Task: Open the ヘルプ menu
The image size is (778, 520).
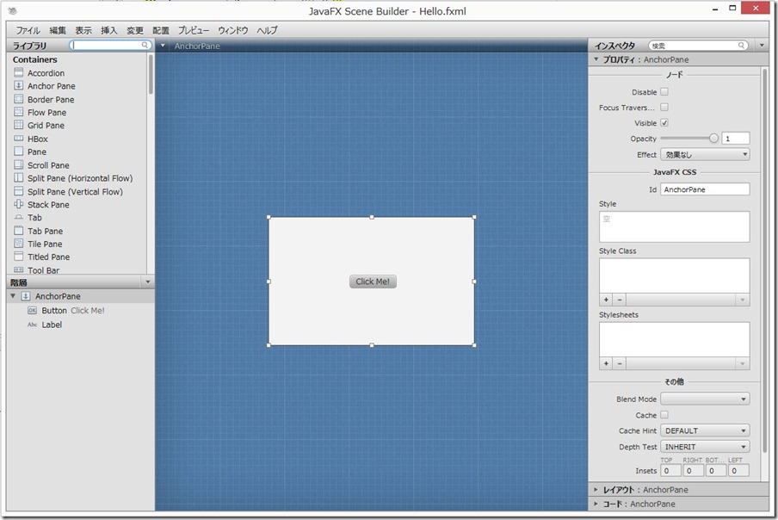Action: (x=267, y=30)
